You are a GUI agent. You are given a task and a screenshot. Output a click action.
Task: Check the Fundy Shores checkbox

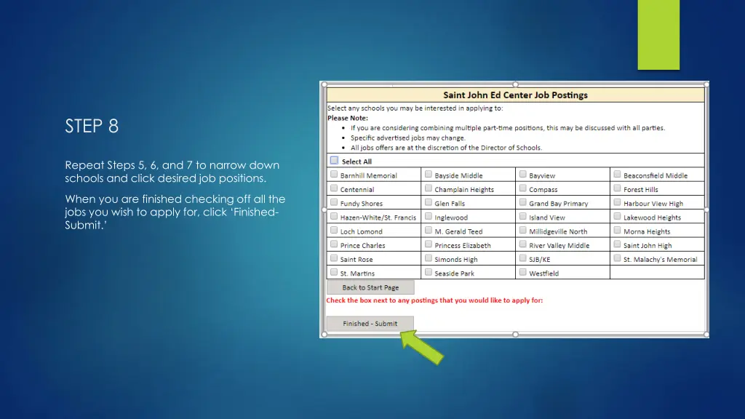click(x=334, y=203)
